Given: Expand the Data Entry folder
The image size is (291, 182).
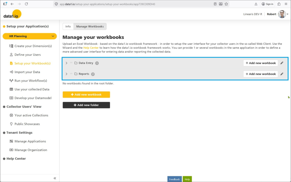Looking at the screenshot, I should point(66,63).
